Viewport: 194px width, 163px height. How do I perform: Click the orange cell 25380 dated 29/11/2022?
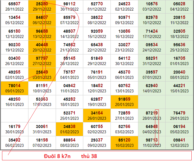pyautogui.click(x=42, y=7)
